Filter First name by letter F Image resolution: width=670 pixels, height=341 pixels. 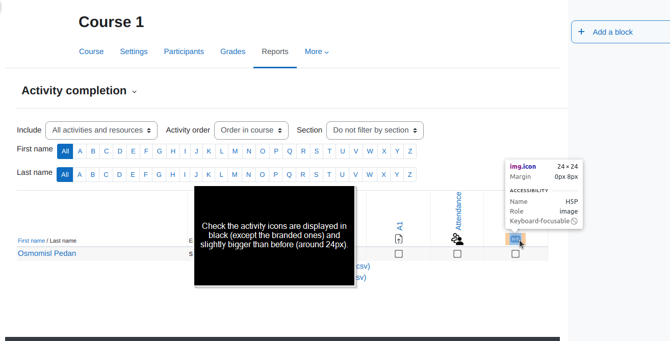point(146,151)
